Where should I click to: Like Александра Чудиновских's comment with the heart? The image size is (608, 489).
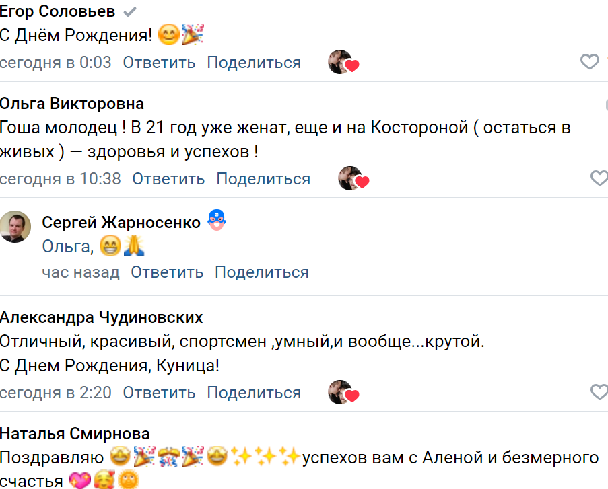(599, 391)
